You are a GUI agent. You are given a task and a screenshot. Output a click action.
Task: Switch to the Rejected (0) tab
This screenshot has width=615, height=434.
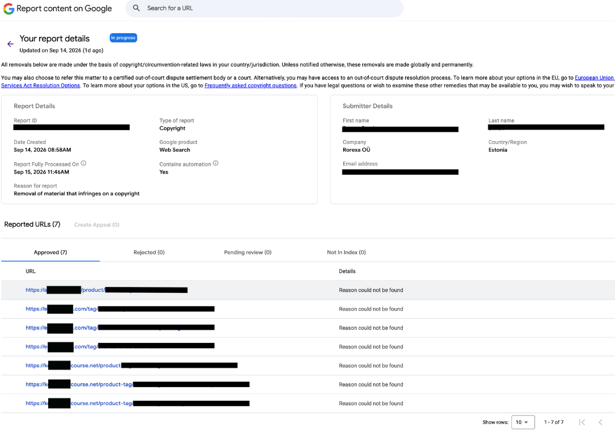pos(149,253)
